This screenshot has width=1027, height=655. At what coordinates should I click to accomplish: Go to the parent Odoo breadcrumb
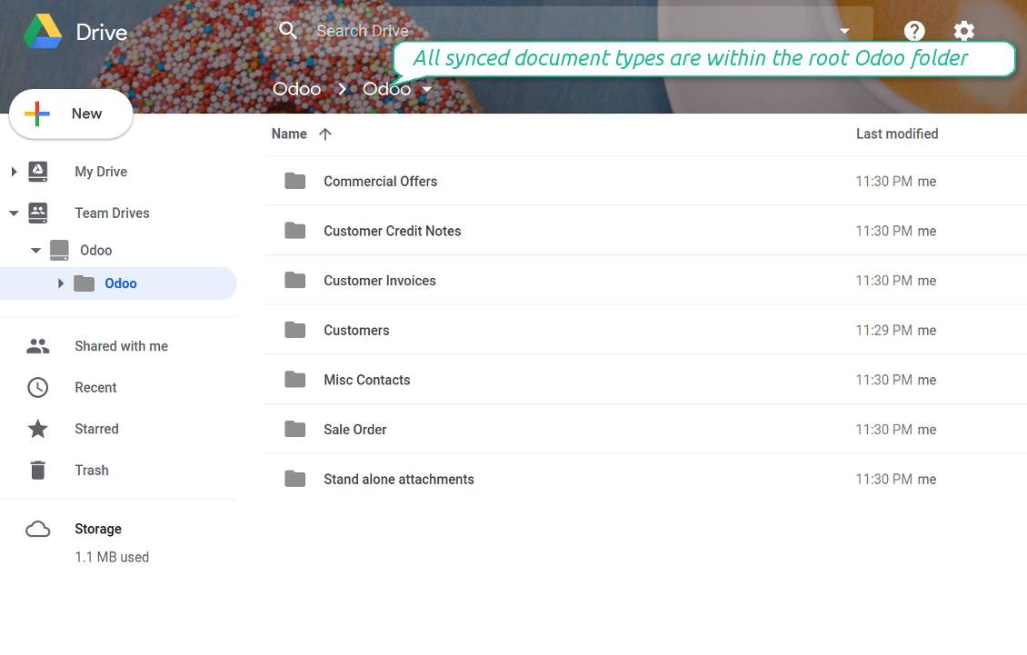[296, 89]
